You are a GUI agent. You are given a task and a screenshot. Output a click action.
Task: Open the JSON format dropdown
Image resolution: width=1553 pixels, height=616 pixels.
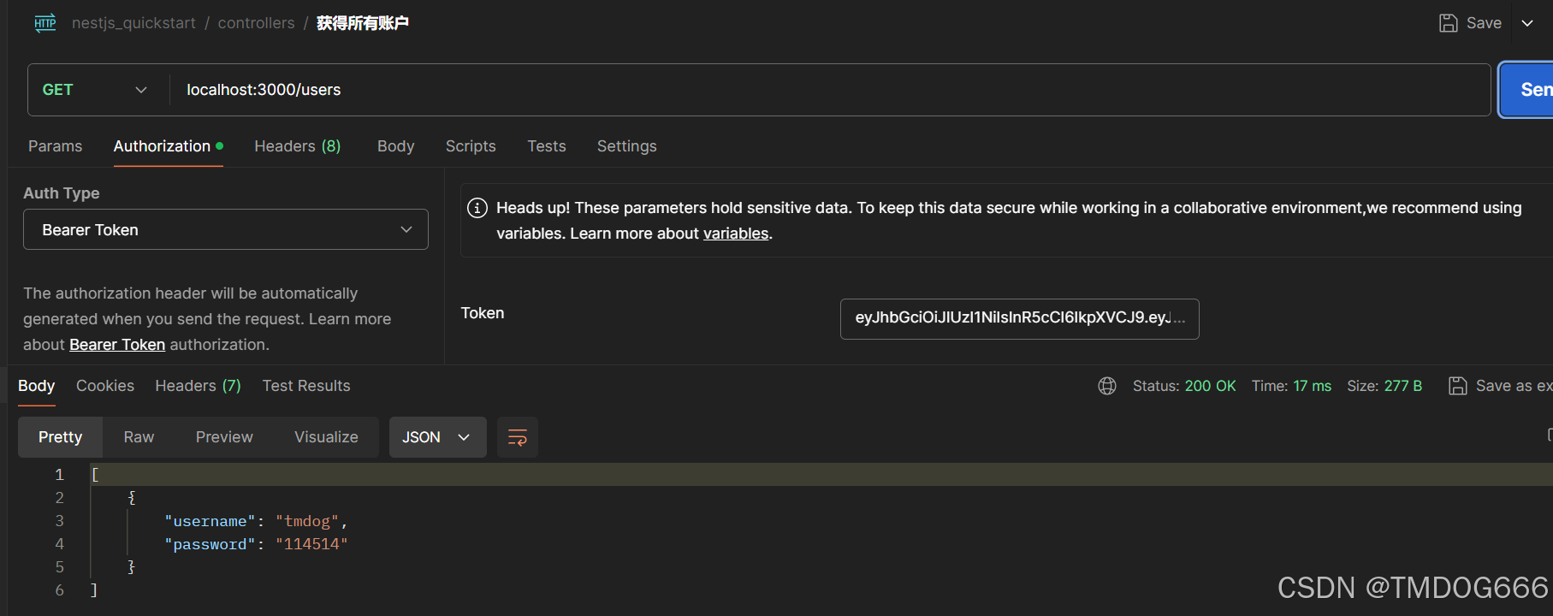tap(437, 437)
